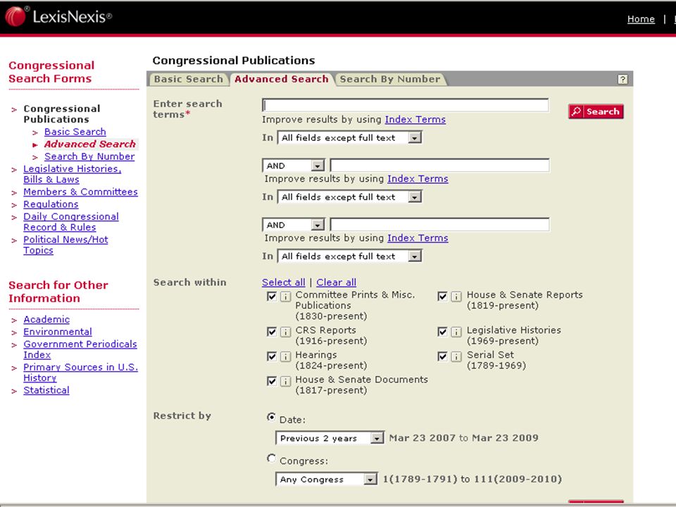676x507 pixels.
Task: Open the help question mark icon
Action: point(622,80)
